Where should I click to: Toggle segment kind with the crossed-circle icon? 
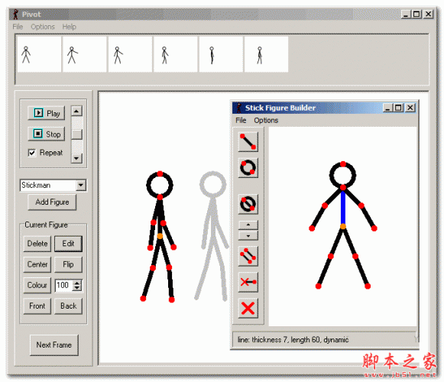(x=248, y=204)
